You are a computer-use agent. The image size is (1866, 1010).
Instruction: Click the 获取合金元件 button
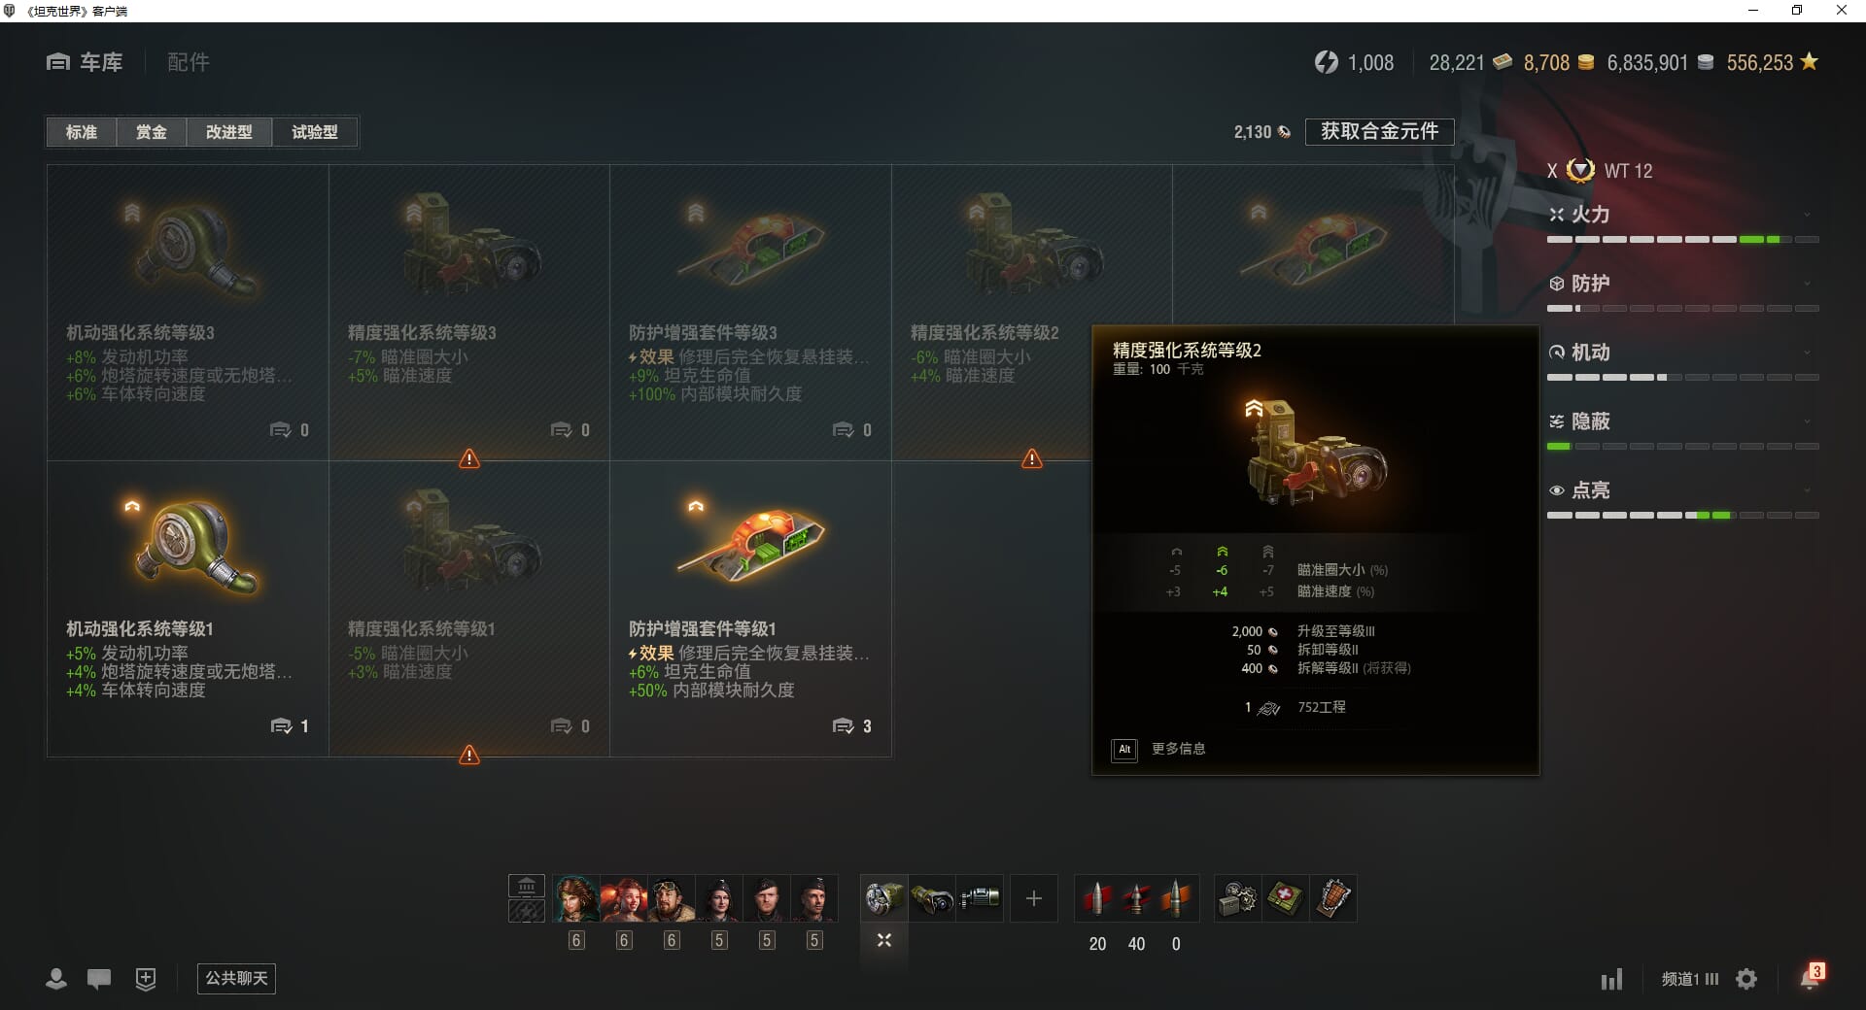[1379, 131]
